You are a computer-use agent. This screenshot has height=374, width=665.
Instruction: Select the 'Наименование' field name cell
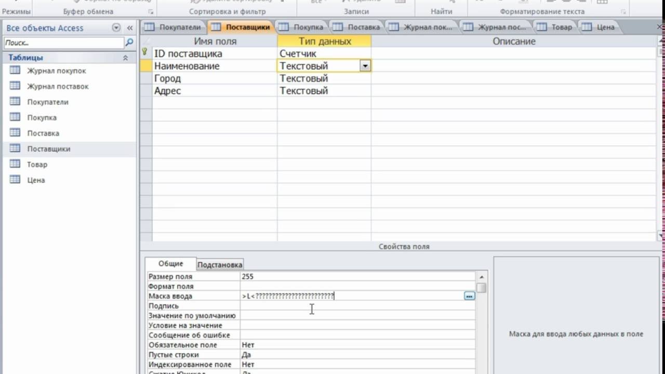pyautogui.click(x=215, y=66)
